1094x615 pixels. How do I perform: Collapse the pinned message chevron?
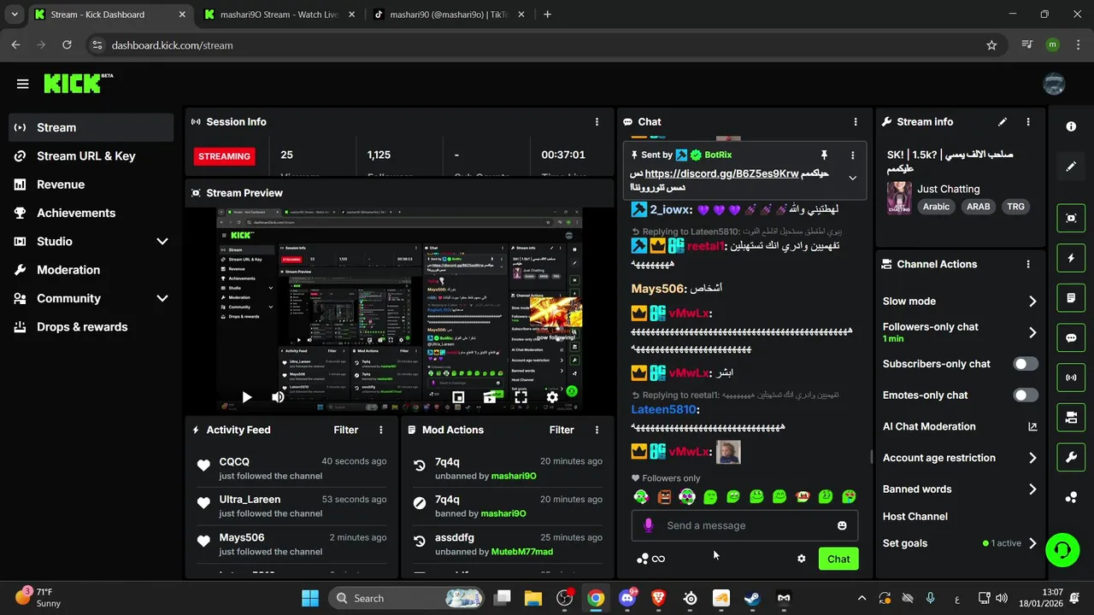click(x=852, y=178)
